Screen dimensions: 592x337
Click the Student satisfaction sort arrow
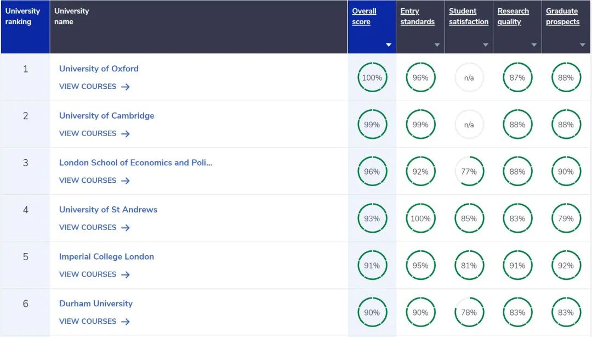click(486, 45)
